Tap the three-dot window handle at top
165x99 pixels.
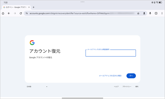pyautogui.click(x=82, y=2)
